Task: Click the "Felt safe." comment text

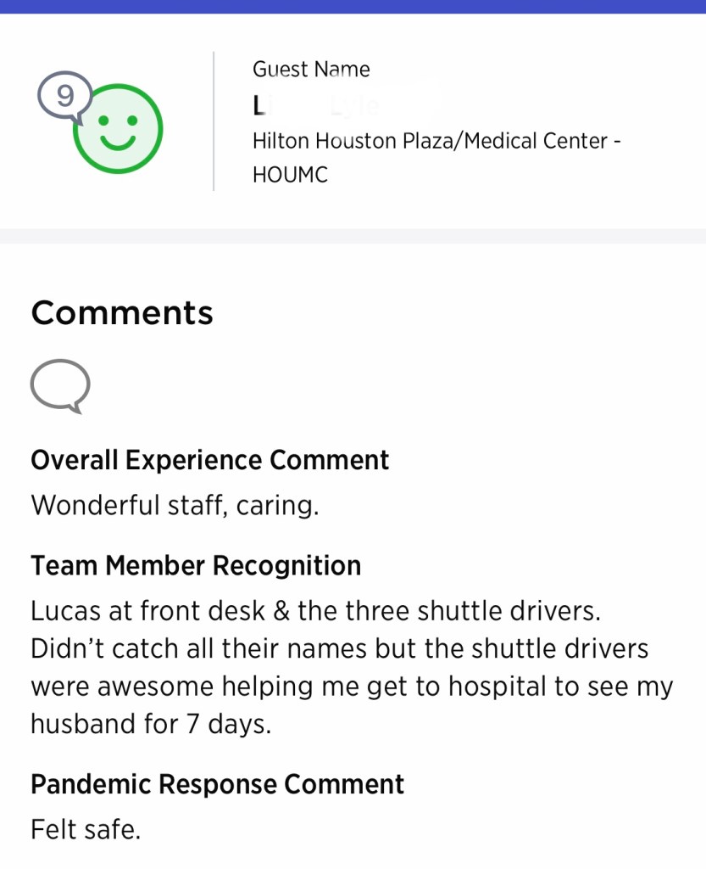Action: tap(86, 828)
